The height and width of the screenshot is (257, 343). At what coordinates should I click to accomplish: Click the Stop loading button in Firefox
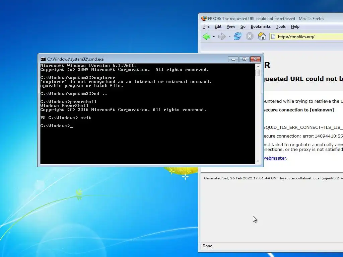point(249,36)
